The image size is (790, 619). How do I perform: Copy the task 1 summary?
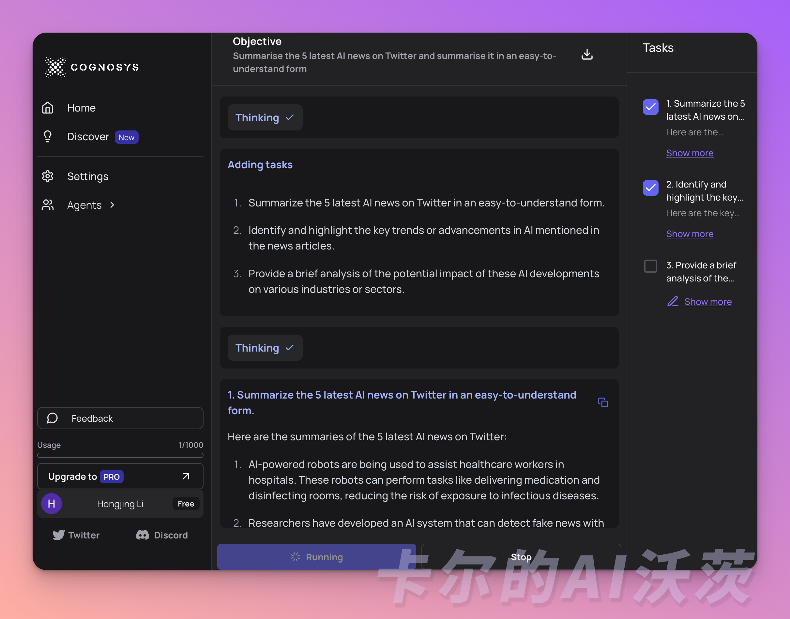[603, 402]
